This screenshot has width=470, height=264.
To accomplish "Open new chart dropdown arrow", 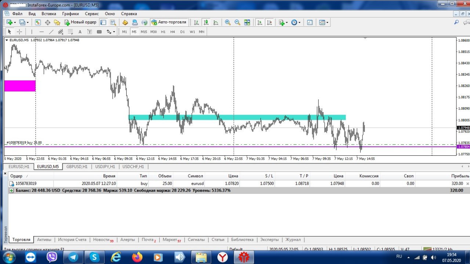I will click(x=15, y=22).
